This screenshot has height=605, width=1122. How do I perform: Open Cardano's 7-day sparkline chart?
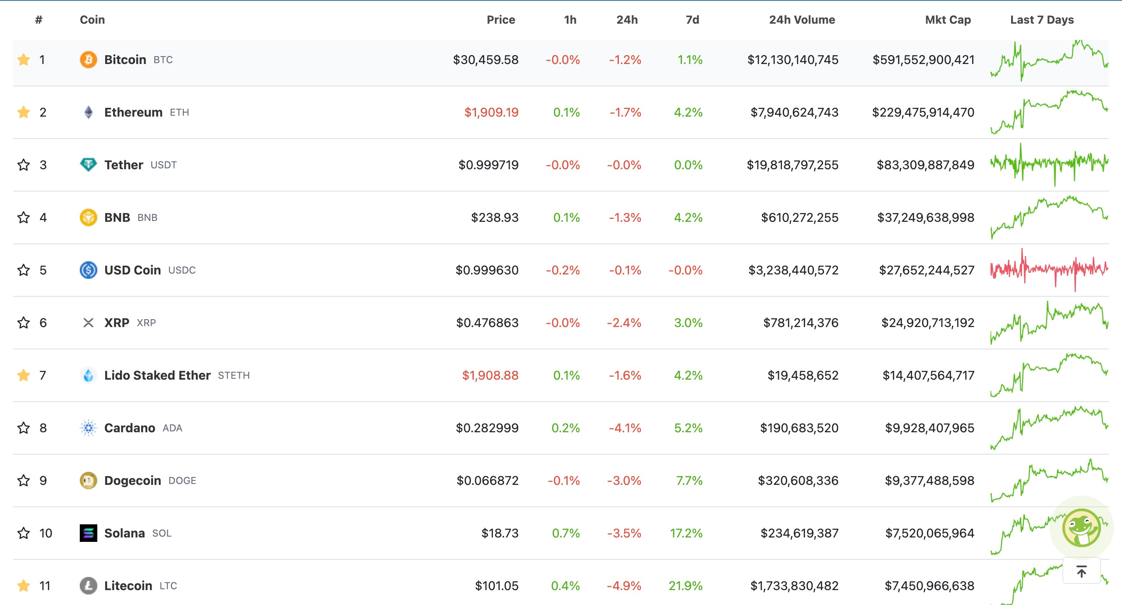1049,428
